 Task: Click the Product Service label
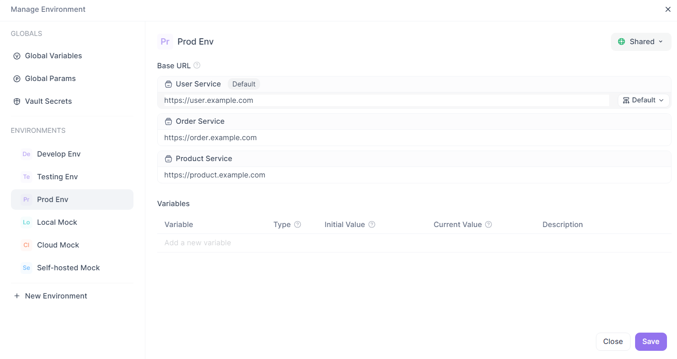coord(204,159)
